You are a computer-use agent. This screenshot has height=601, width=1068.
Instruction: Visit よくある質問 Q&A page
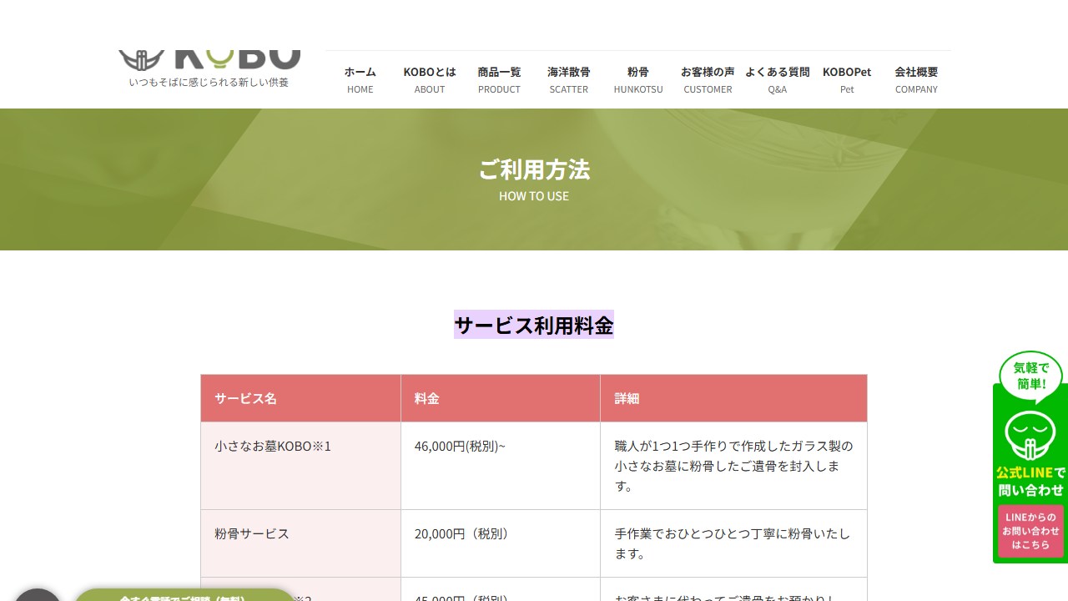(778, 80)
